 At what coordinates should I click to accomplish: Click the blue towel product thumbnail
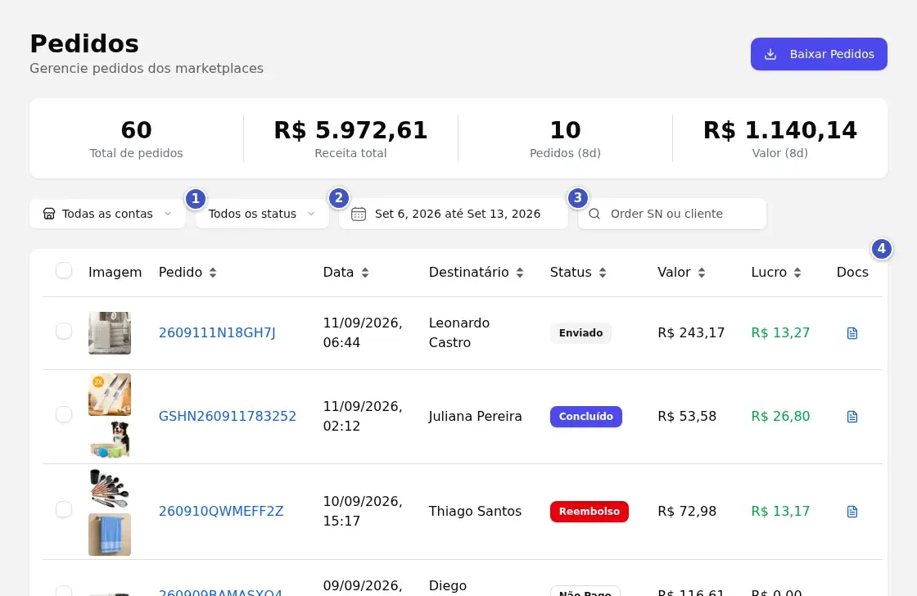[110, 535]
